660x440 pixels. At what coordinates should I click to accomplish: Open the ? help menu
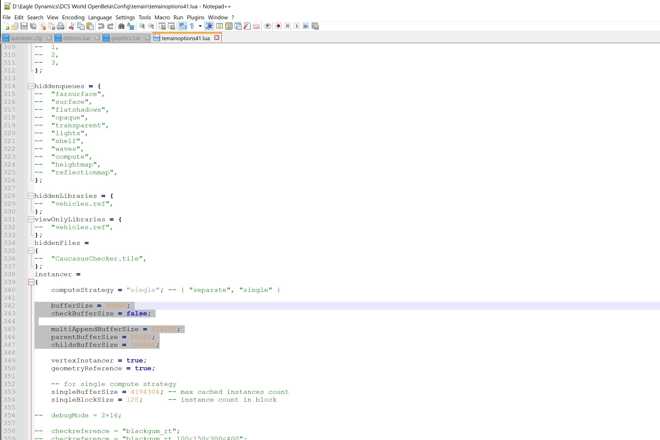pyautogui.click(x=233, y=18)
